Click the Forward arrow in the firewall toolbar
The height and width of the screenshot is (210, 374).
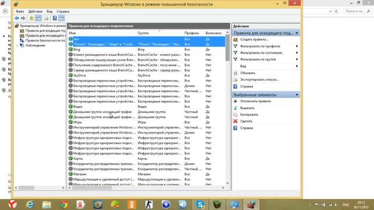point(23,18)
